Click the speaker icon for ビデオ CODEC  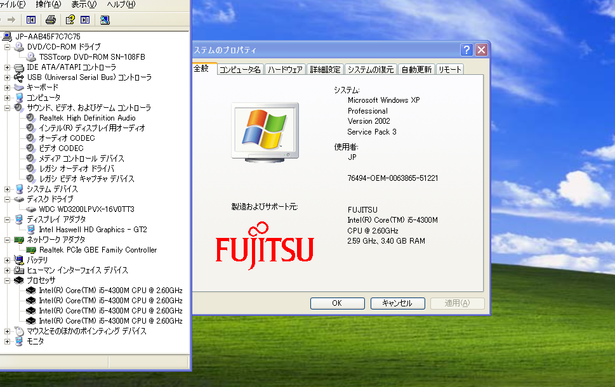tap(31, 148)
